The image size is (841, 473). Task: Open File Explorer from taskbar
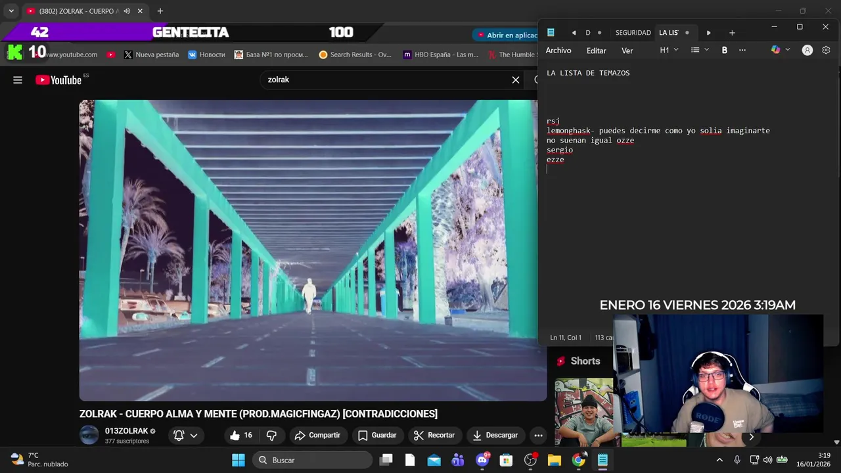(x=554, y=460)
